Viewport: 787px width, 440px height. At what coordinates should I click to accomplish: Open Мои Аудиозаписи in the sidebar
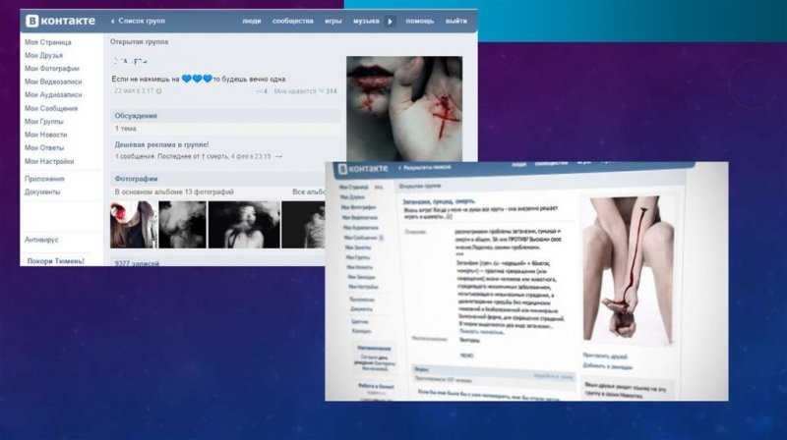[53, 94]
